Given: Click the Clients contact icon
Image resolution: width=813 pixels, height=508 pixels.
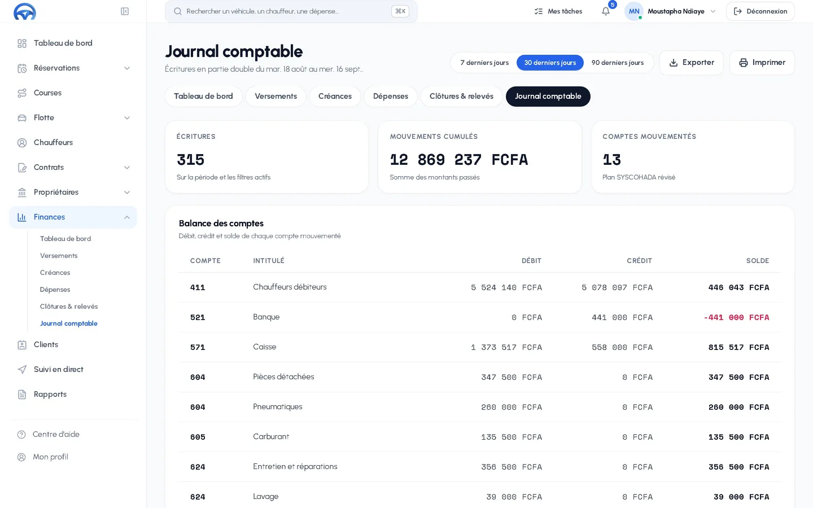Looking at the screenshot, I should (22, 345).
